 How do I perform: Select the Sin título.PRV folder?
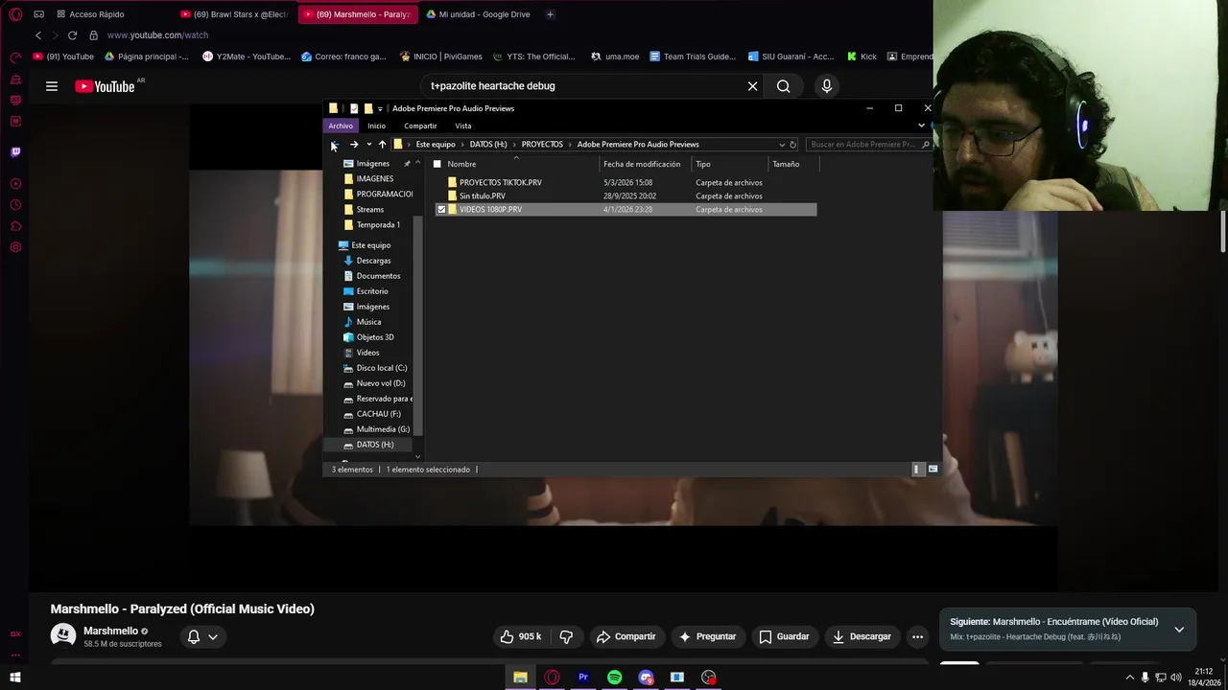click(482, 196)
